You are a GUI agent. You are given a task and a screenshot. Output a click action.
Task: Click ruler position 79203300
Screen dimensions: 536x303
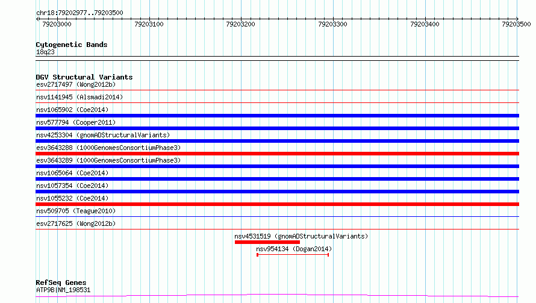coord(332,24)
